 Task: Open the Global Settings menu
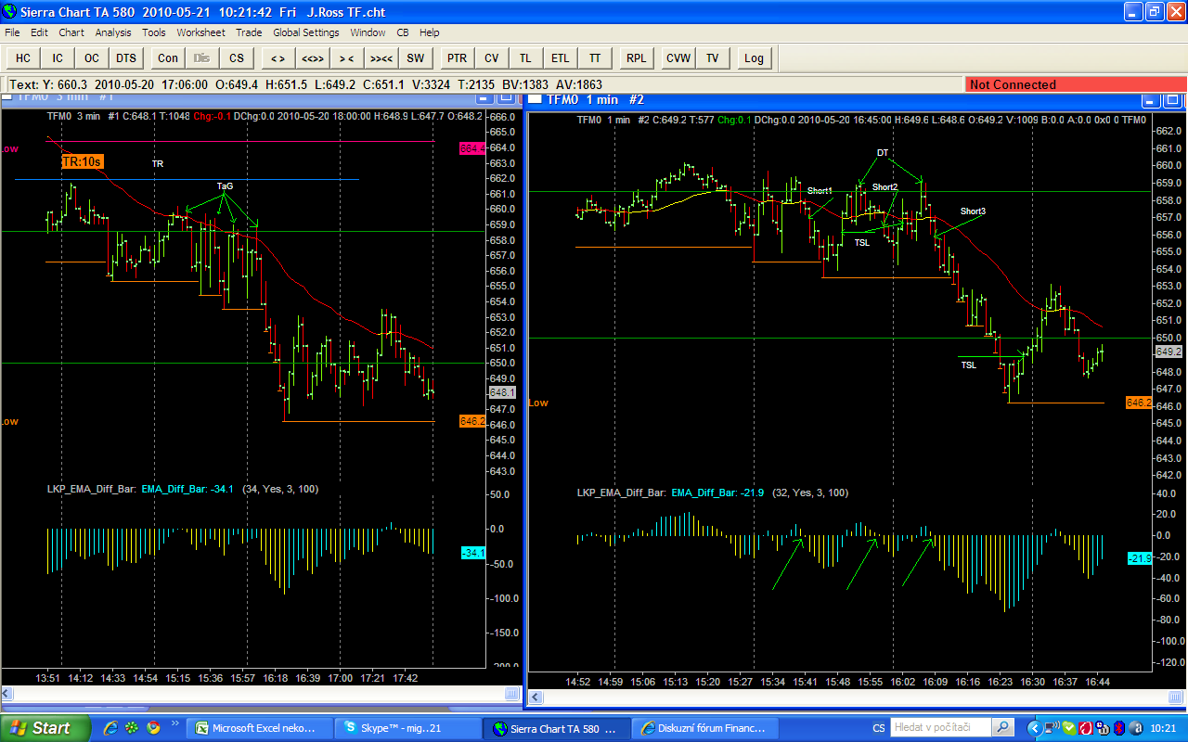[305, 32]
